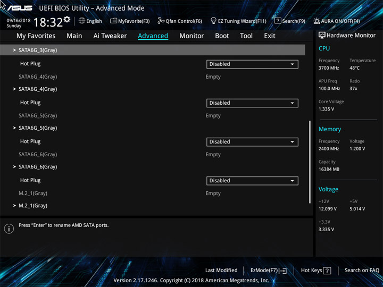Click the Memory heading in Hardware Monitor

[x=330, y=129]
